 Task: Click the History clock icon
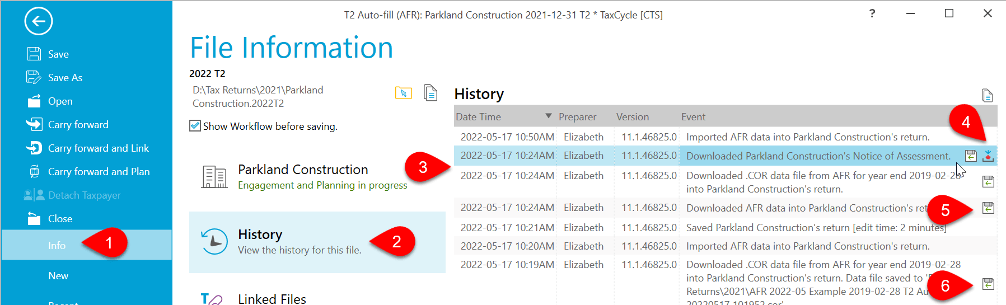coord(214,241)
